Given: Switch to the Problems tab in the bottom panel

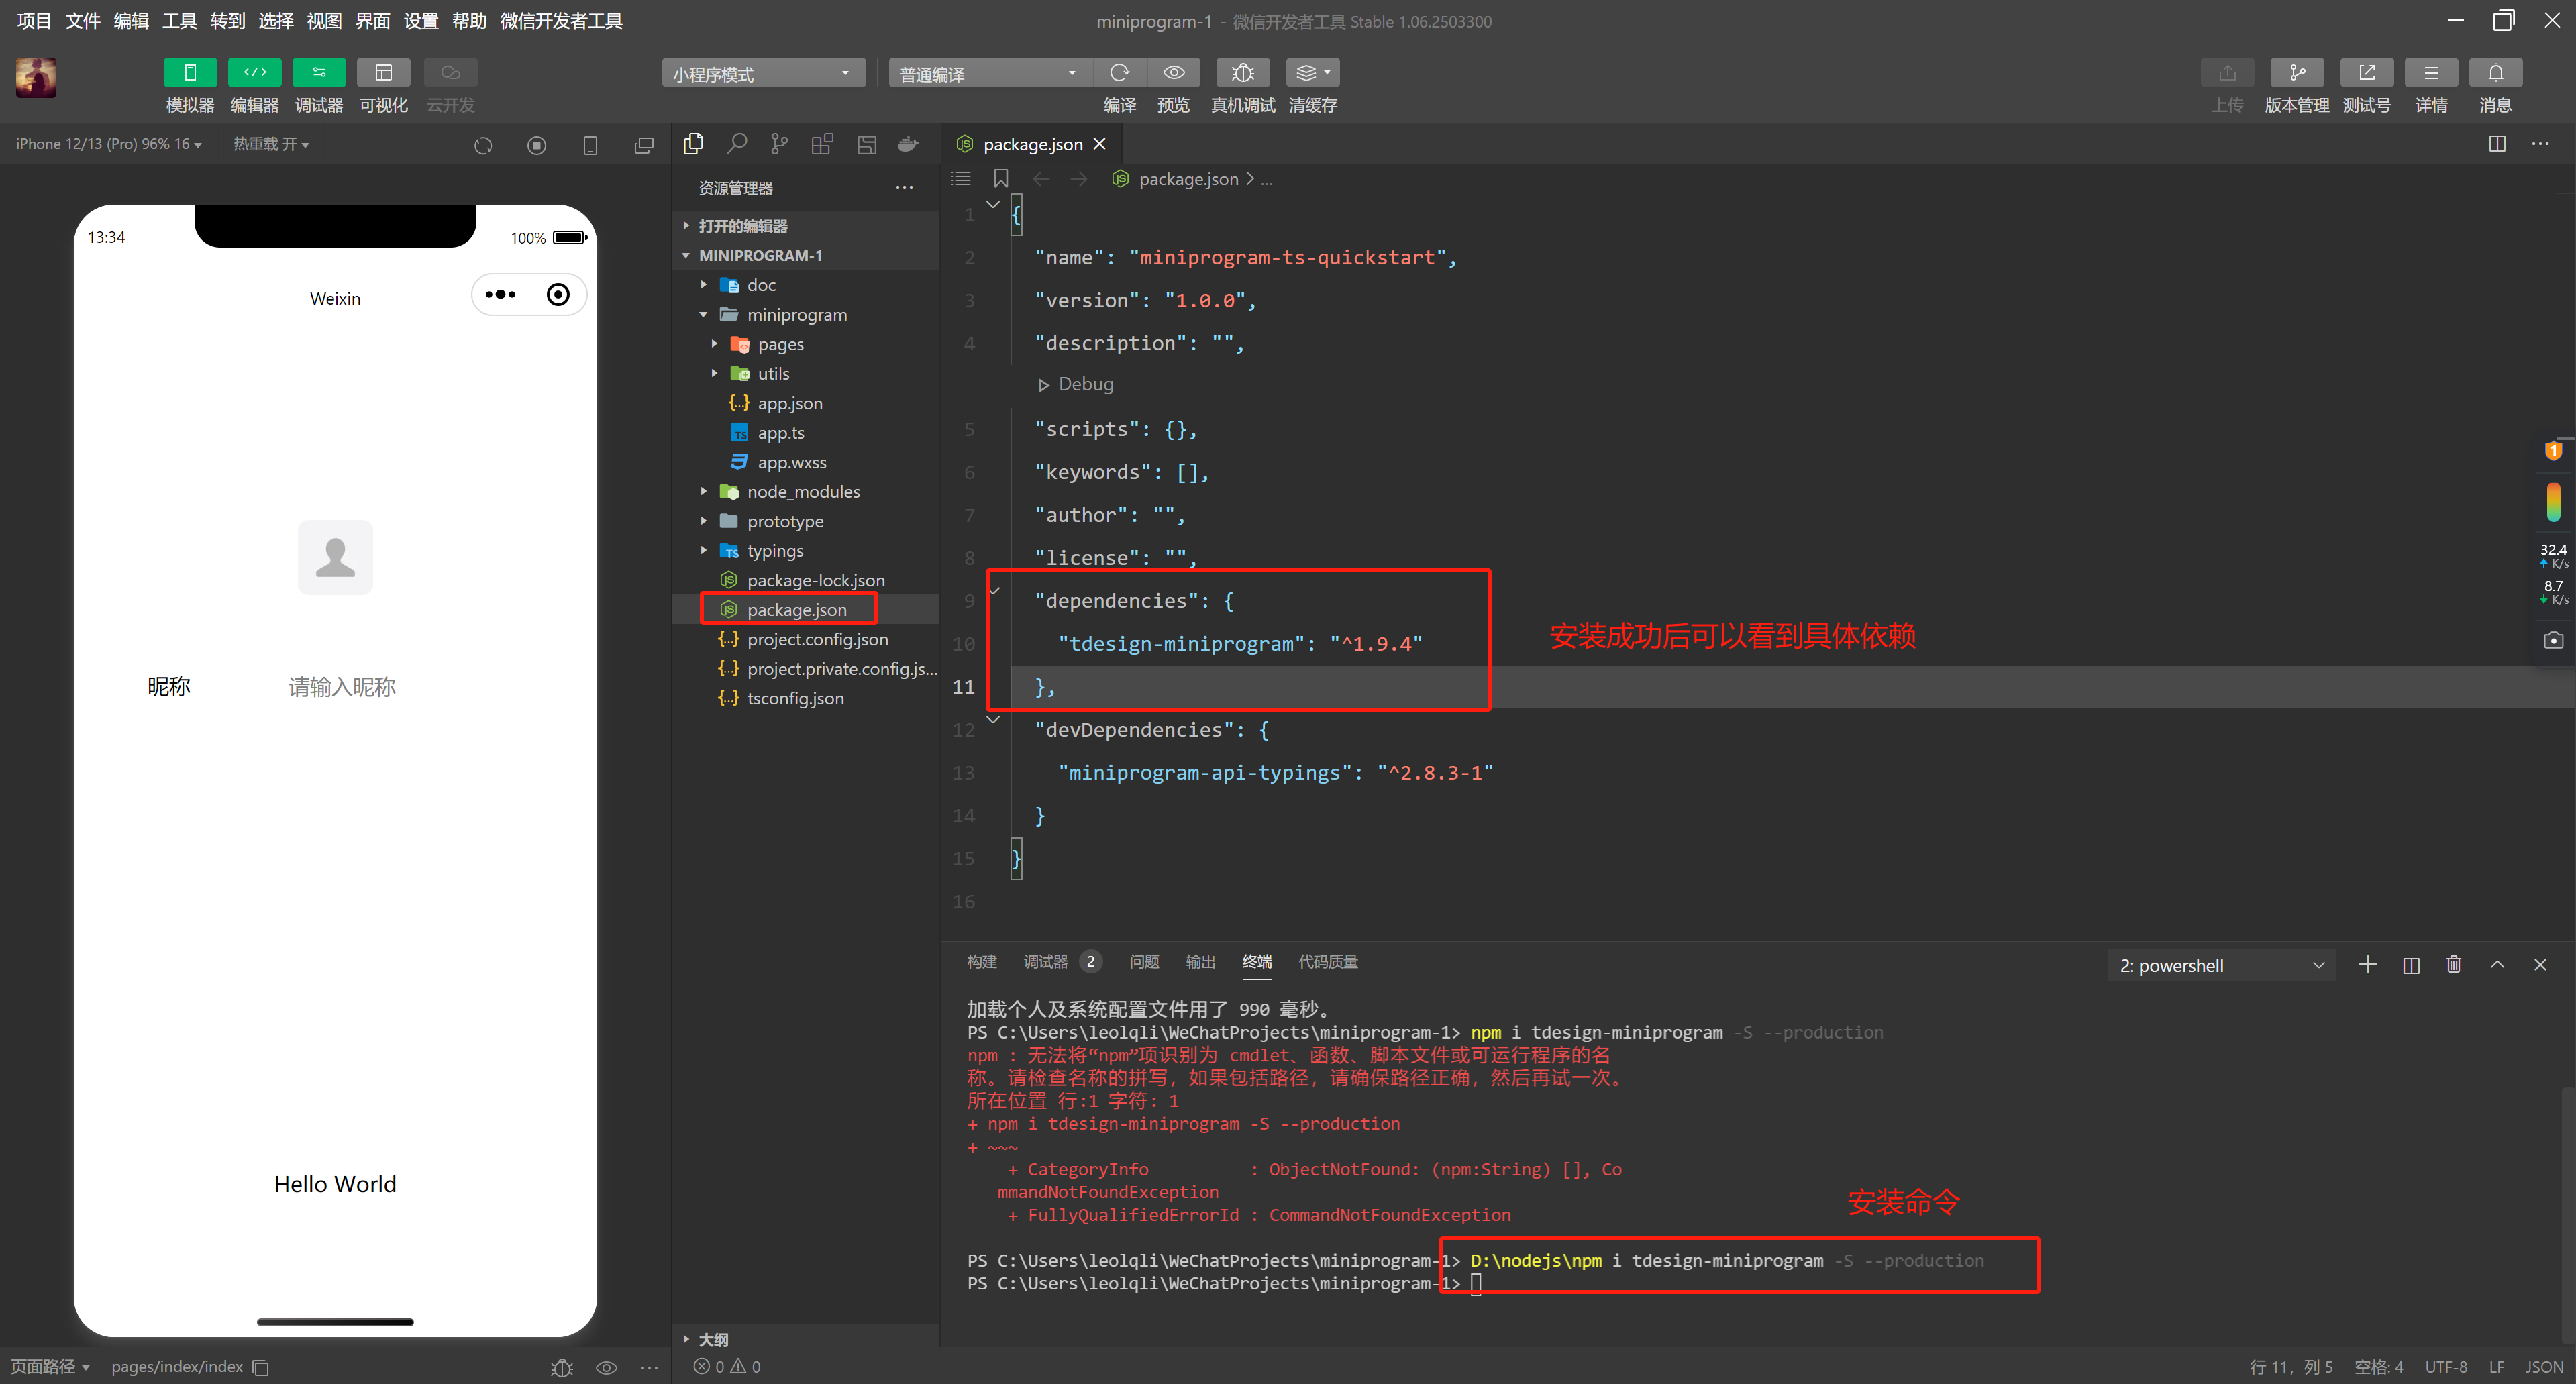Looking at the screenshot, I should point(1143,961).
